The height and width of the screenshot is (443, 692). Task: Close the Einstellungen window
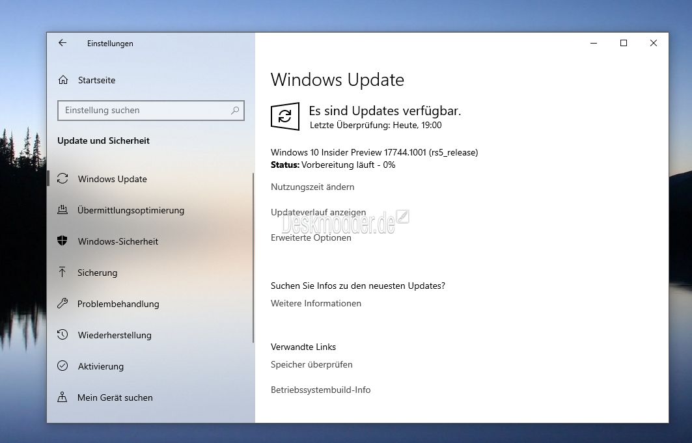[654, 43]
